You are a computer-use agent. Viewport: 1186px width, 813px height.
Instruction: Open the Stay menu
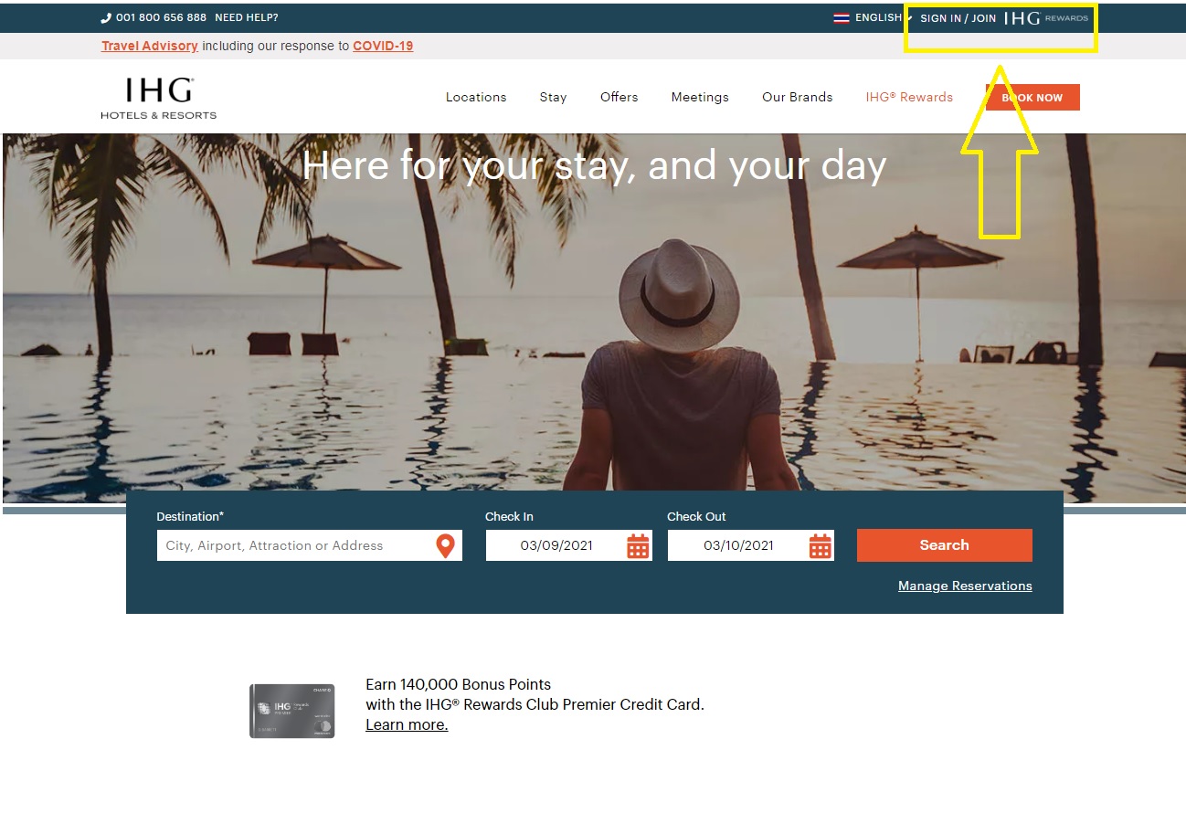(x=553, y=98)
